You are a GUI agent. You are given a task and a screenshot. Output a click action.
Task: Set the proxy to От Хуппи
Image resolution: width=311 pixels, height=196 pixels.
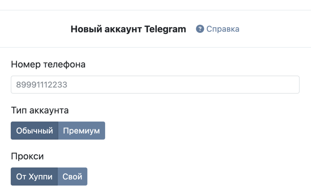click(x=34, y=177)
